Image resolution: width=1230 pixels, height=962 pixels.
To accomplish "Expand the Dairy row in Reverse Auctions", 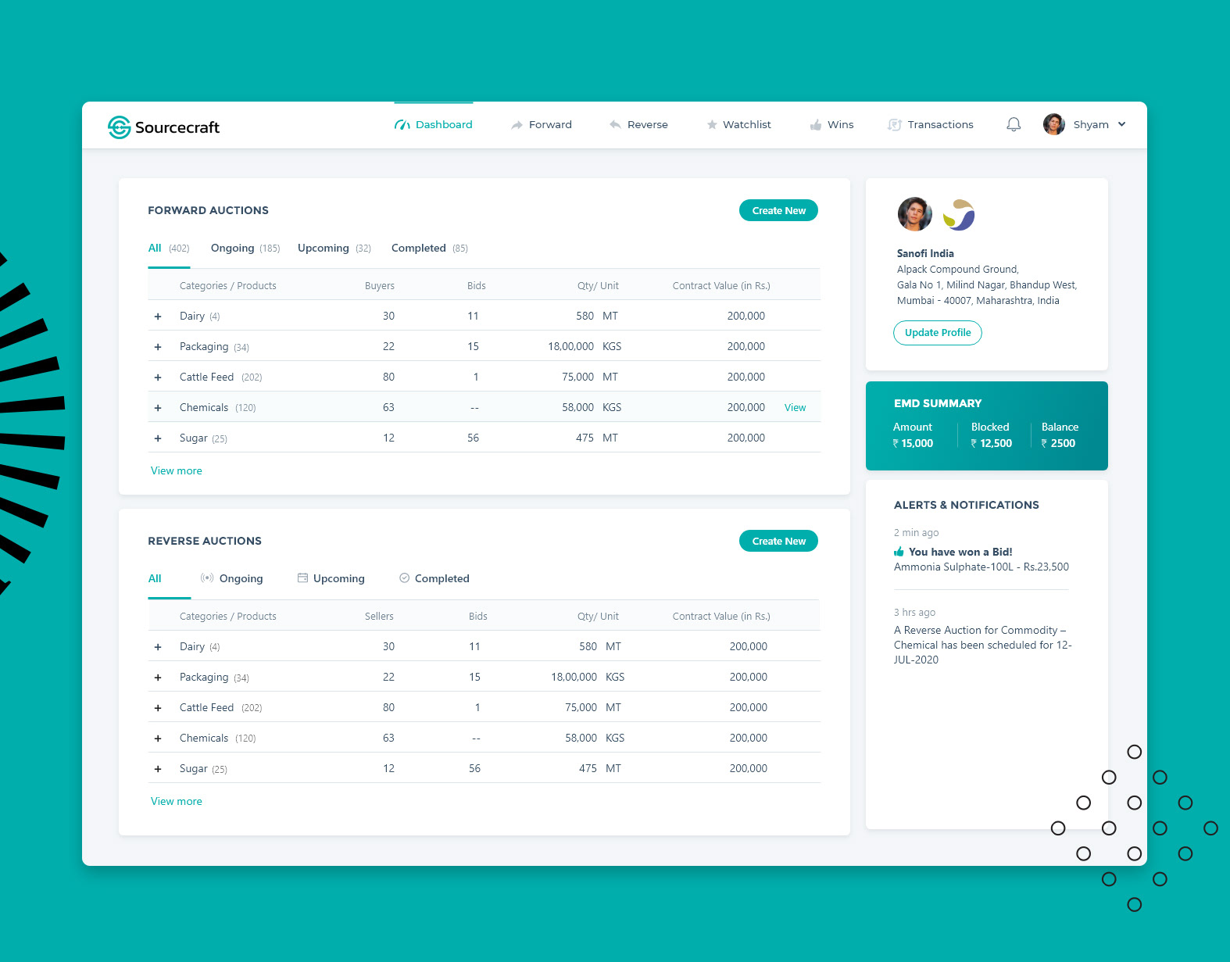I will pos(158,647).
